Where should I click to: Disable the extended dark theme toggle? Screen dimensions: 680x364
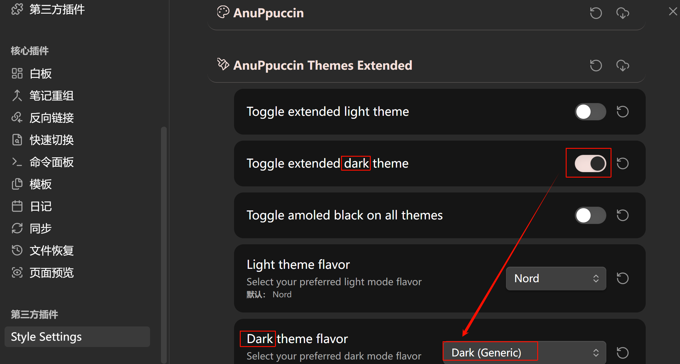[590, 163]
